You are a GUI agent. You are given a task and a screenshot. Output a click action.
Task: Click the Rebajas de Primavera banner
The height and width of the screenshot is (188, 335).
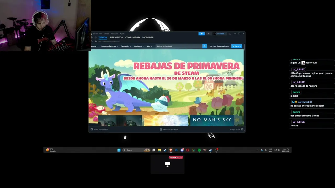(x=166, y=82)
